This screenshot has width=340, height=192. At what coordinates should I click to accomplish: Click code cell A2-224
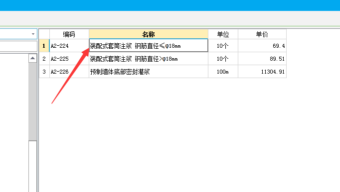click(x=69, y=46)
